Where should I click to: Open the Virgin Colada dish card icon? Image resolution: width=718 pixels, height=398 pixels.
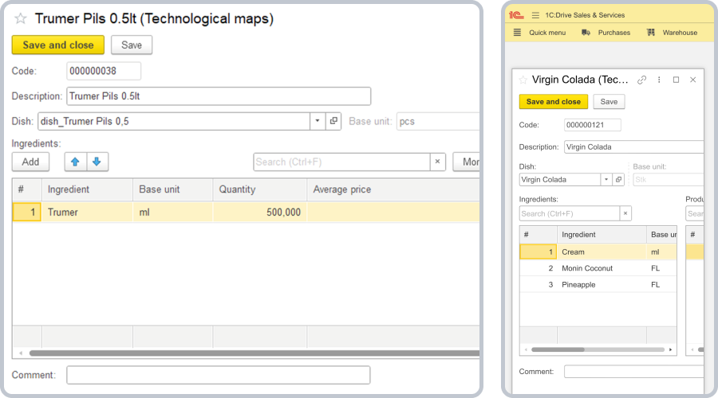pos(618,180)
